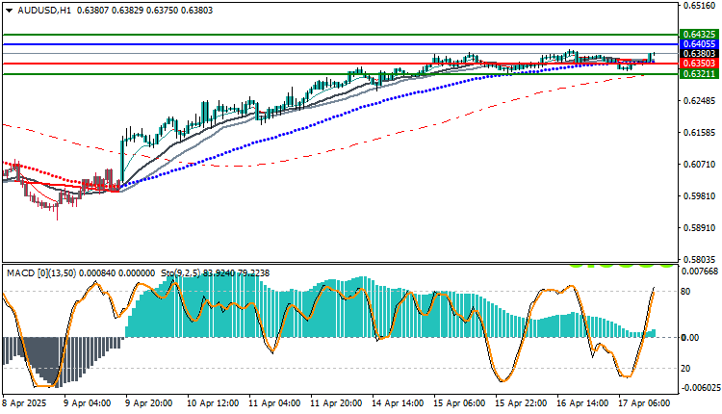Image resolution: width=722 pixels, height=414 pixels.
Task: Click the 0.65160 price on the scale
Action: (x=700, y=6)
